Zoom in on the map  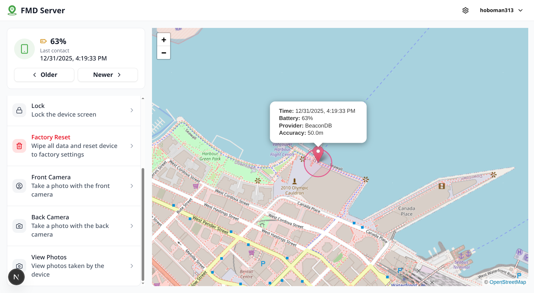[164, 40]
